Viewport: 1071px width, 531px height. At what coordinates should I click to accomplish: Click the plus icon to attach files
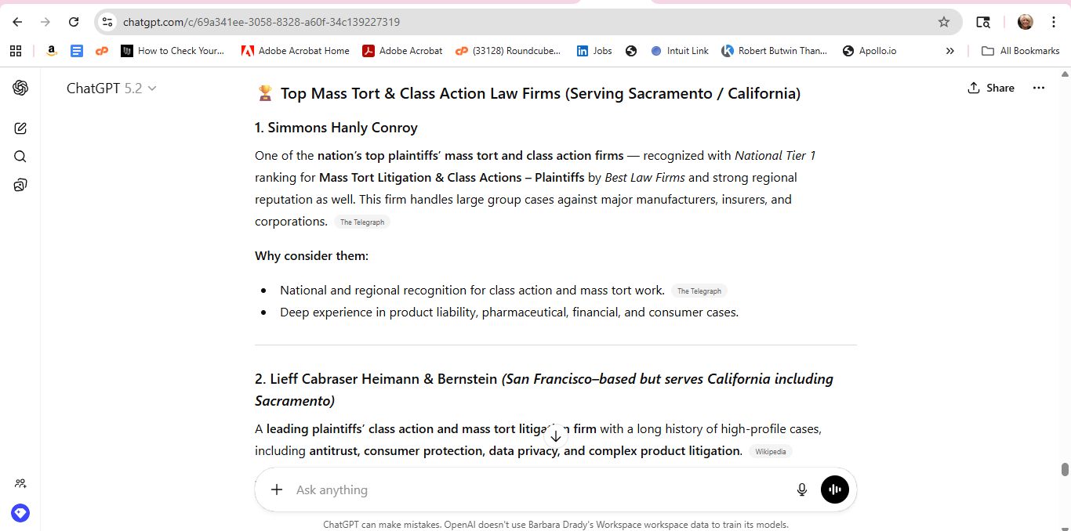[276, 489]
